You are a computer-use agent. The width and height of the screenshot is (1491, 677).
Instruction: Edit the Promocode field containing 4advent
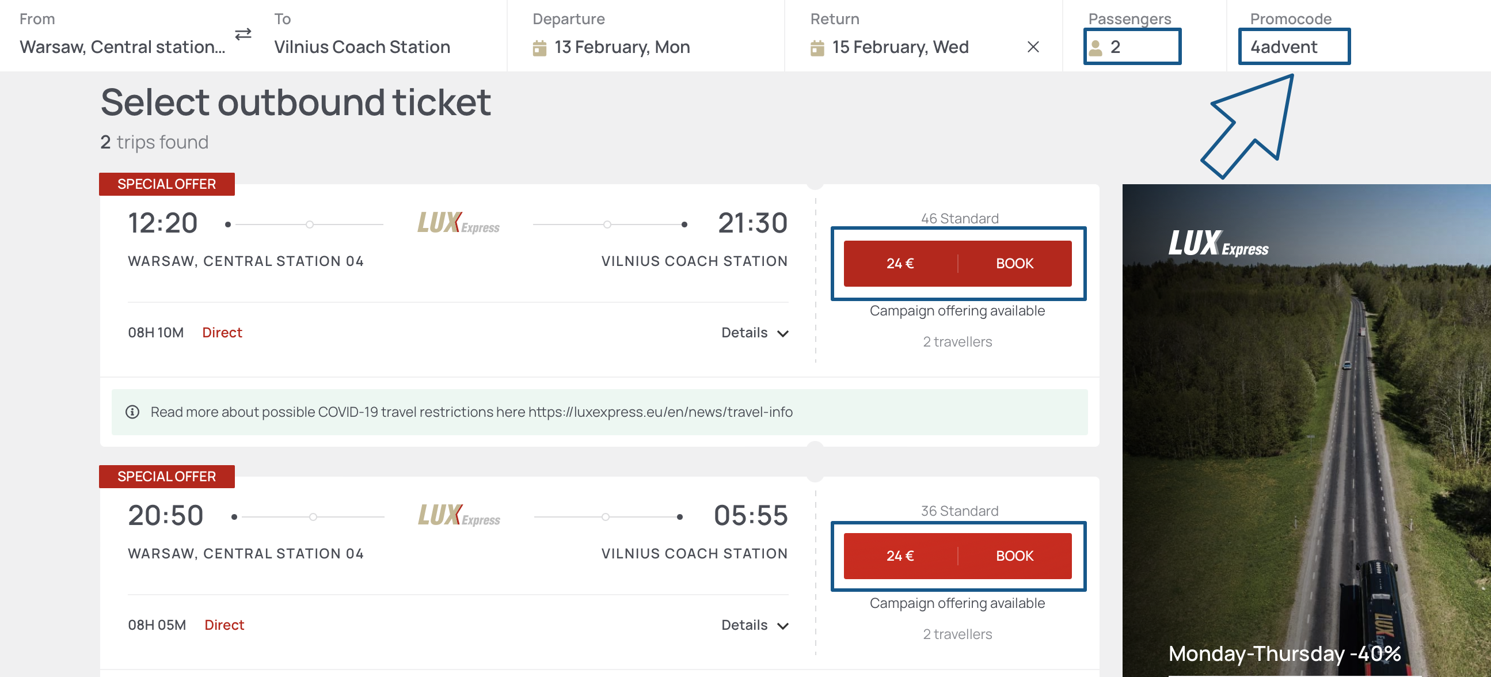click(1294, 47)
